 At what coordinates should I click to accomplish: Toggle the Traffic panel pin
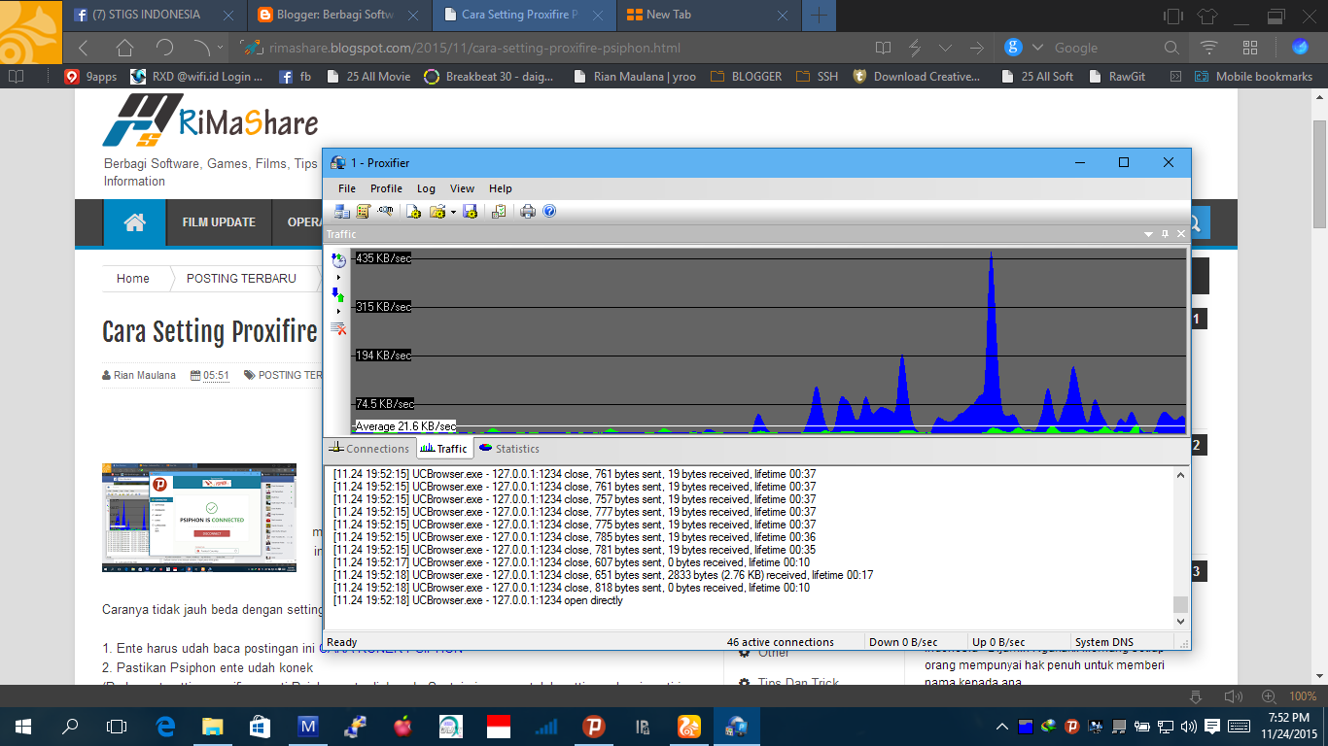(x=1166, y=234)
